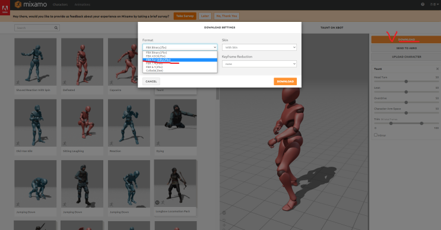
Task: Open the Skin dropdown
Action: [259, 47]
